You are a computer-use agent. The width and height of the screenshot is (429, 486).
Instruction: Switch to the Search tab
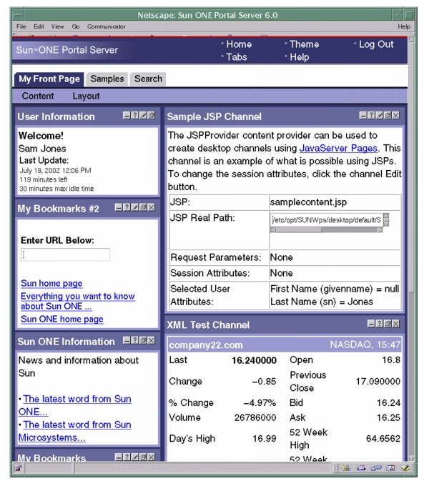click(148, 79)
